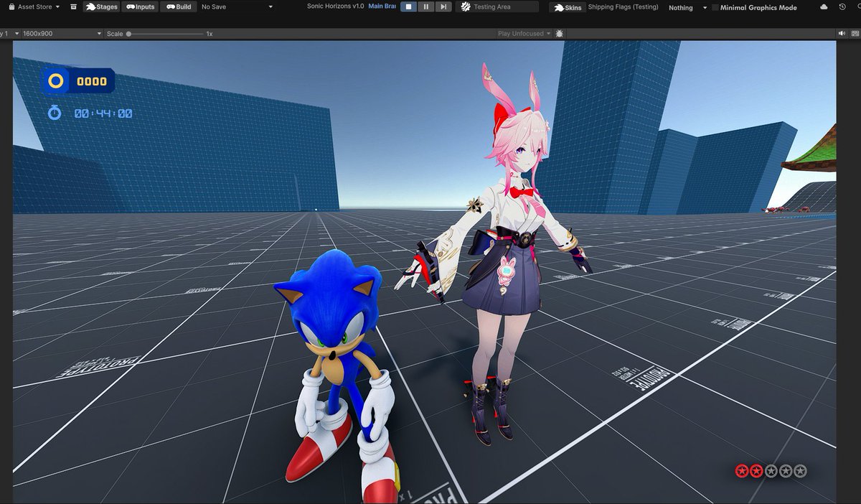
Task: Click the third grey star medal
Action: pos(771,471)
